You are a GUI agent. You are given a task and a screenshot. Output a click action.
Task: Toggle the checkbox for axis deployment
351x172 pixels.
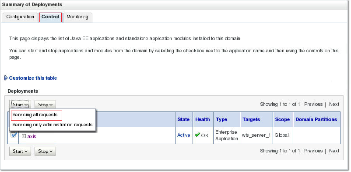click(x=14, y=135)
